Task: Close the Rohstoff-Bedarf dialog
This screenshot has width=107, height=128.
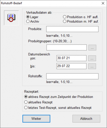Action: pyautogui.click(x=103, y=3)
